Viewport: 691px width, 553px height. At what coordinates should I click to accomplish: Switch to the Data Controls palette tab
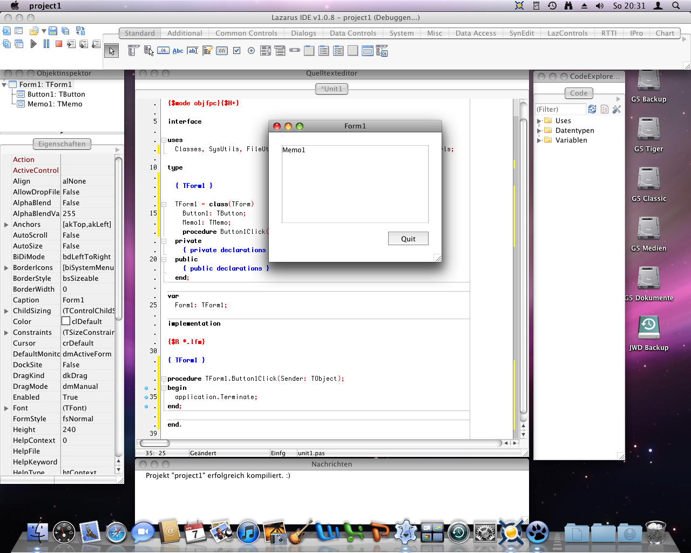click(353, 33)
